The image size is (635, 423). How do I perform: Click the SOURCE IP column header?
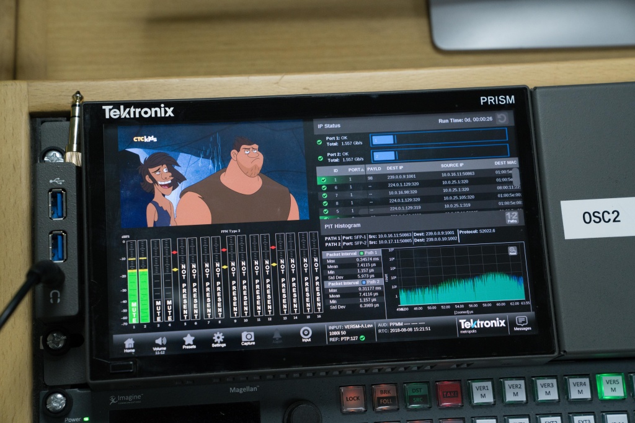(452, 165)
